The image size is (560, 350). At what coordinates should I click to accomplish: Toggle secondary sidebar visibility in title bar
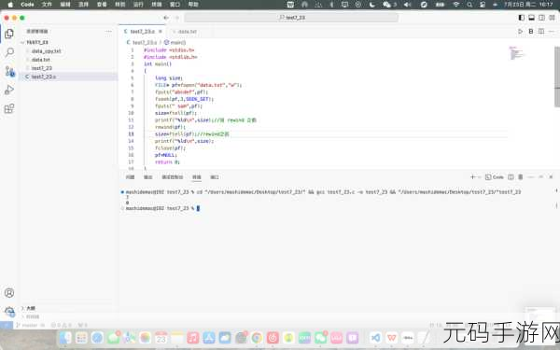542,18
